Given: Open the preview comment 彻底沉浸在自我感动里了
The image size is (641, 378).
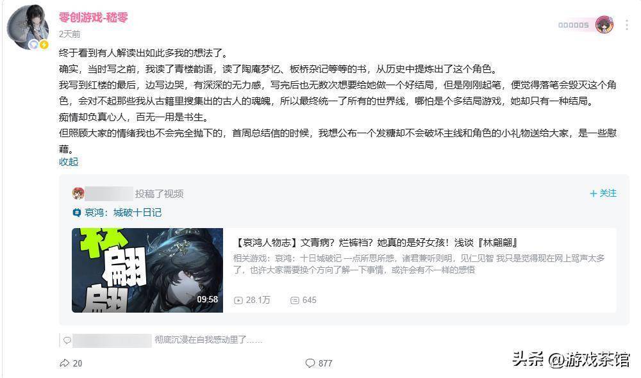Looking at the screenshot, I should [x=208, y=340].
